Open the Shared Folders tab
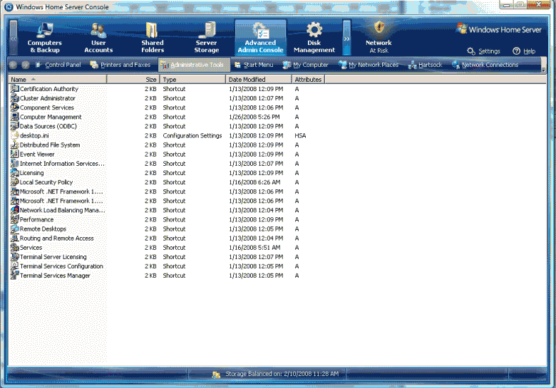Image resolution: width=556 pixels, height=388 pixels. pyautogui.click(x=153, y=38)
